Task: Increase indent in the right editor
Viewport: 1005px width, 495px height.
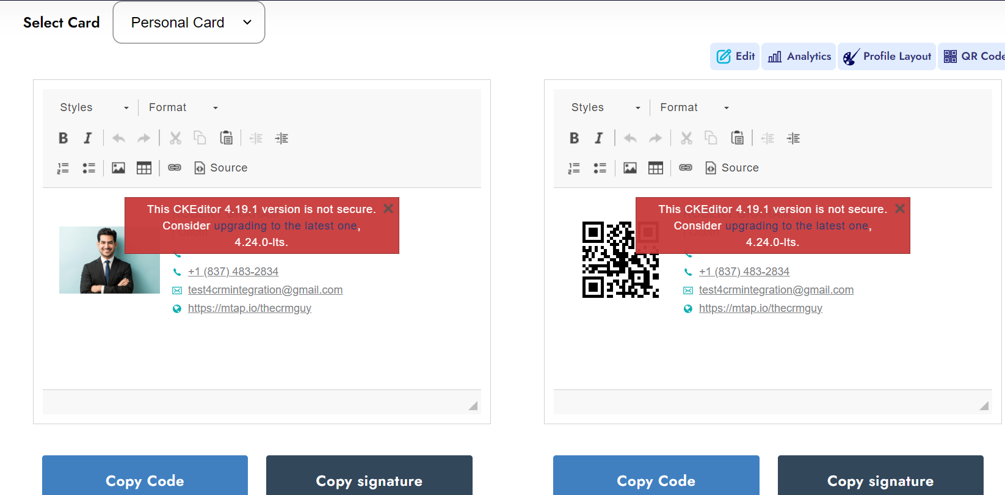Action: (793, 138)
